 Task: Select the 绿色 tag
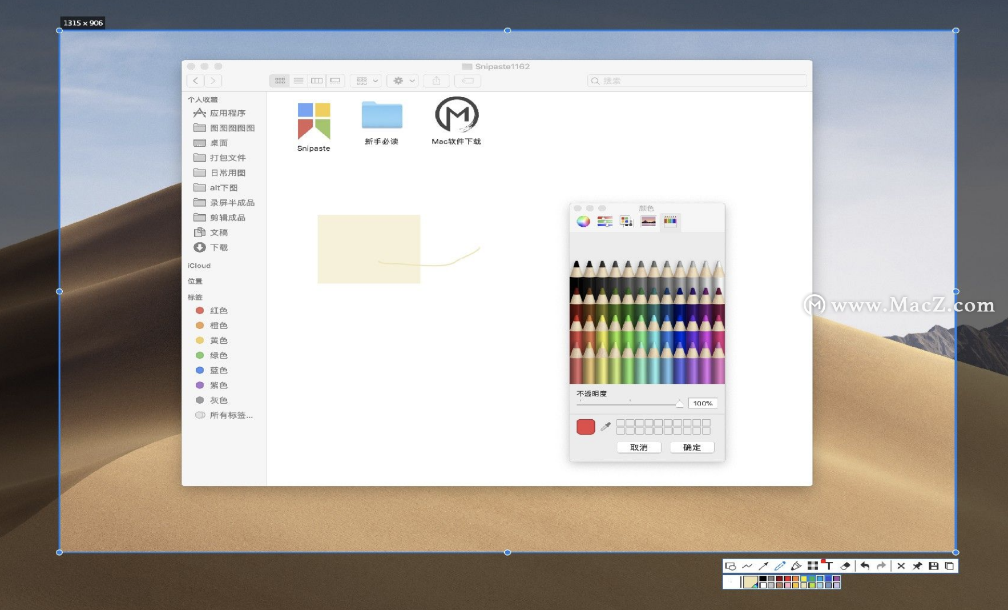[211, 355]
